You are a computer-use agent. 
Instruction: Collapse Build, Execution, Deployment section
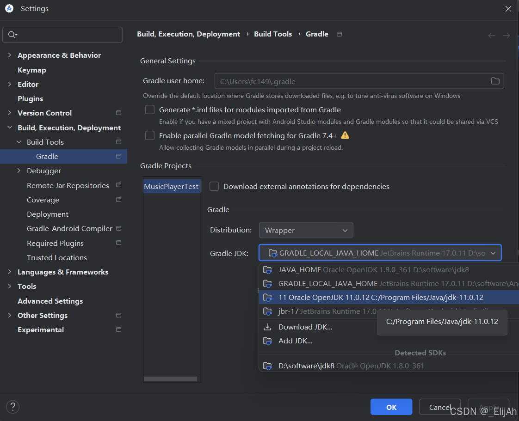coord(10,128)
